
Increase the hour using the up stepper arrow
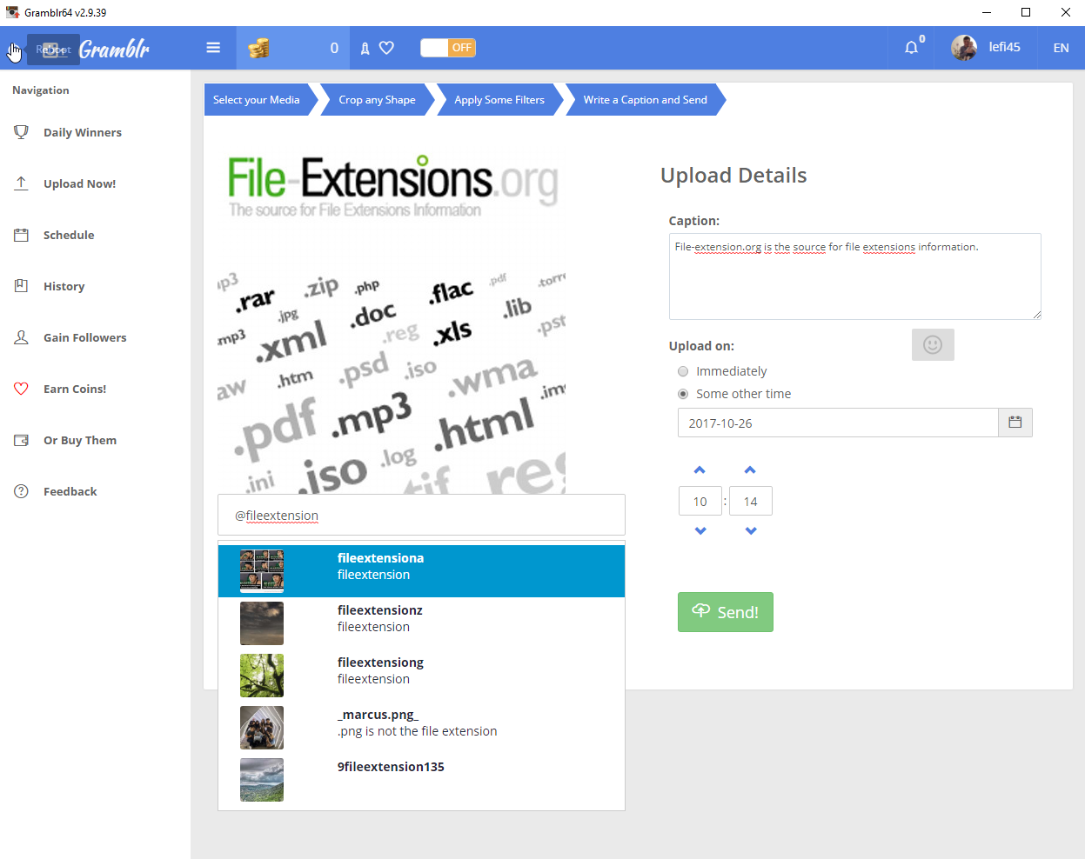700,469
